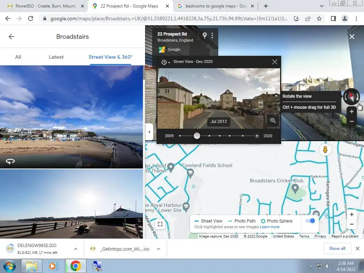Image resolution: width=364 pixels, height=273 pixels.
Task: Click the location pin beside 22 Prospect Rd
Action: (204, 36)
